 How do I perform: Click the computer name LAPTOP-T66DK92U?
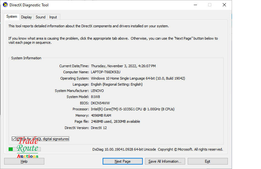(x=105, y=72)
